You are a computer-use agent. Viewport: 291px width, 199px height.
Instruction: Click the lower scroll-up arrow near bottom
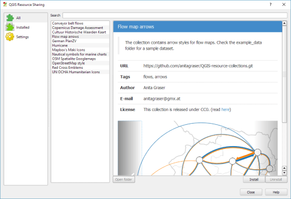[284, 168]
